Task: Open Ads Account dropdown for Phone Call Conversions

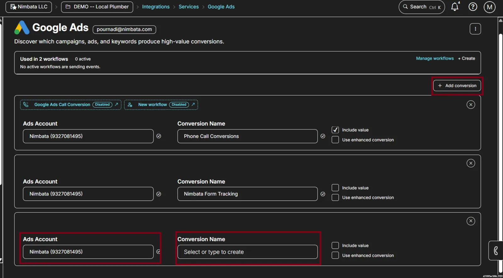Action: coord(88,136)
